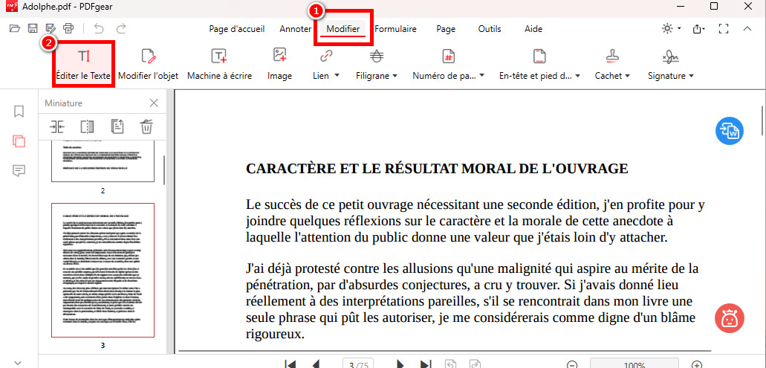Close the Miniature panel
The width and height of the screenshot is (766, 368).
[154, 103]
